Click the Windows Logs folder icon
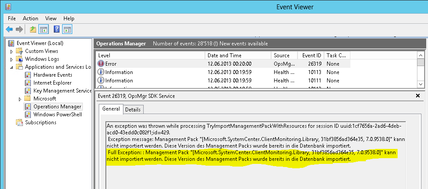Viewport: 428px width, 189px height. pyautogui.click(x=19, y=59)
